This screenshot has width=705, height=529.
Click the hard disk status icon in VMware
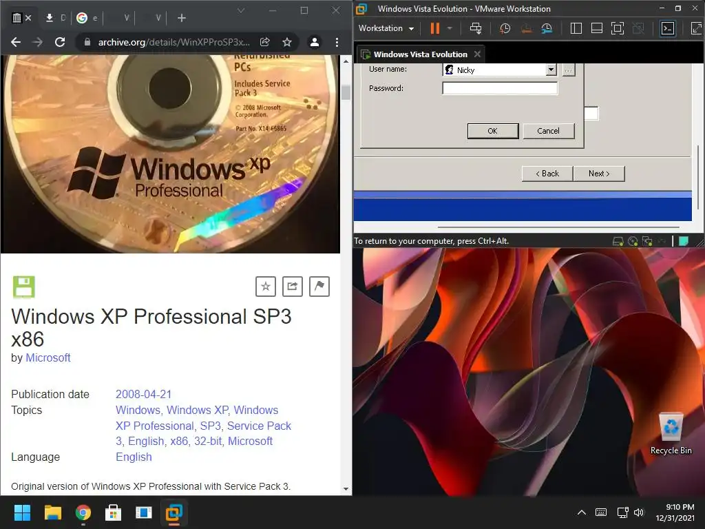point(618,241)
